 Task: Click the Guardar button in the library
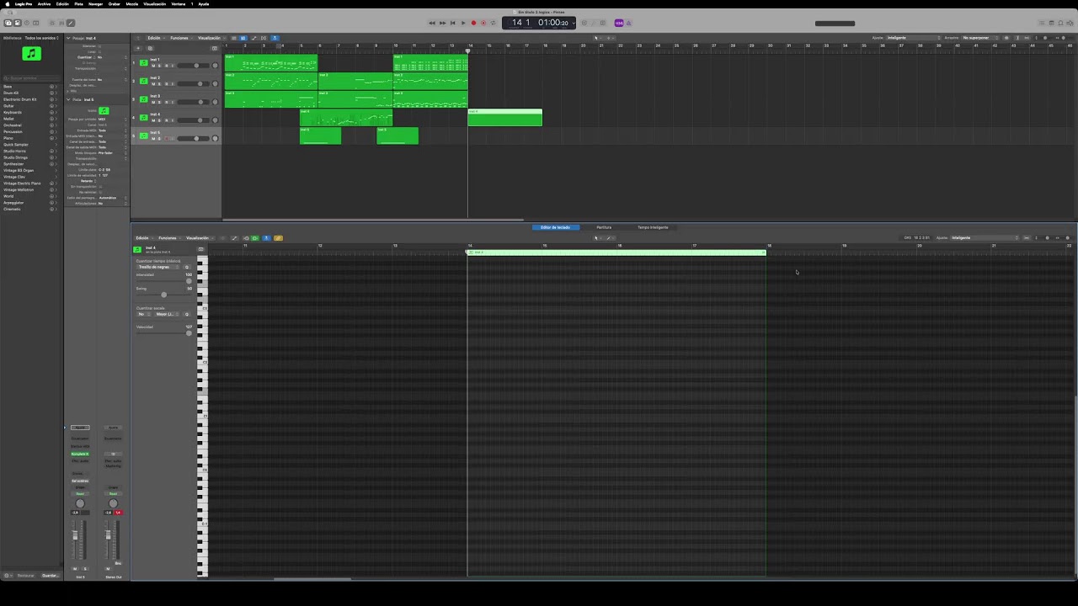click(50, 576)
